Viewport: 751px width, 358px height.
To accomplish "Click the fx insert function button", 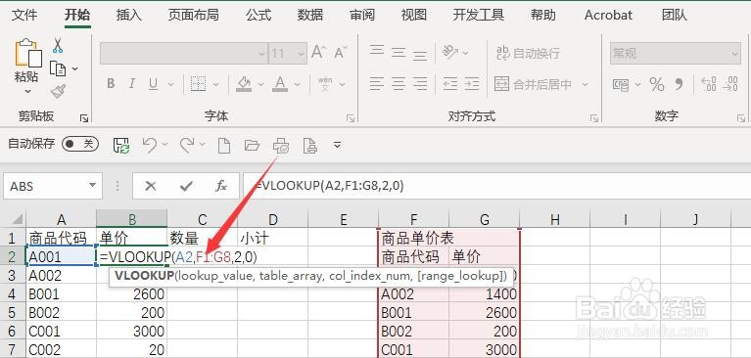I will tap(221, 186).
